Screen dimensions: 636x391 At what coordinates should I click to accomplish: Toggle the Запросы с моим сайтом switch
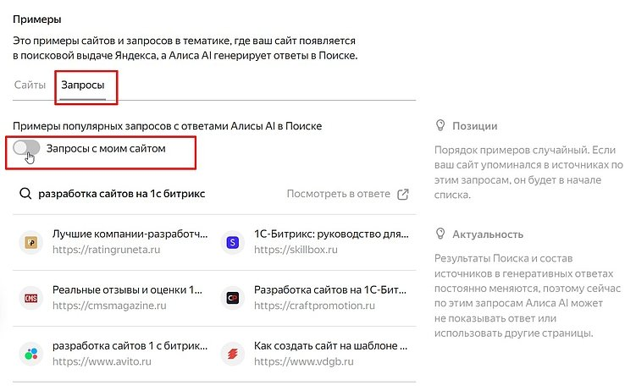(26, 148)
